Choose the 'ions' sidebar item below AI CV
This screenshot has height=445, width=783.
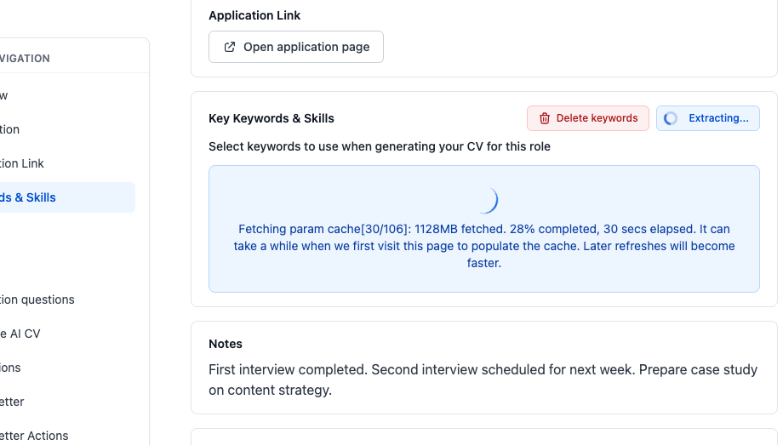[x=11, y=368]
